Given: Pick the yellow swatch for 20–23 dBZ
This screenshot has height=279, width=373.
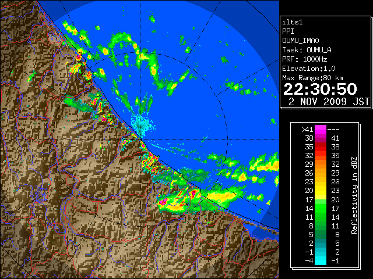Looking at the screenshot, I should tap(321, 191).
